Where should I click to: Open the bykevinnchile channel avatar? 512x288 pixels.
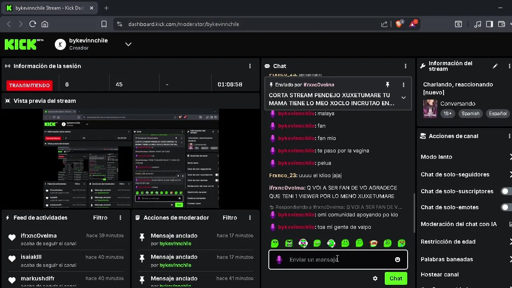[60, 44]
